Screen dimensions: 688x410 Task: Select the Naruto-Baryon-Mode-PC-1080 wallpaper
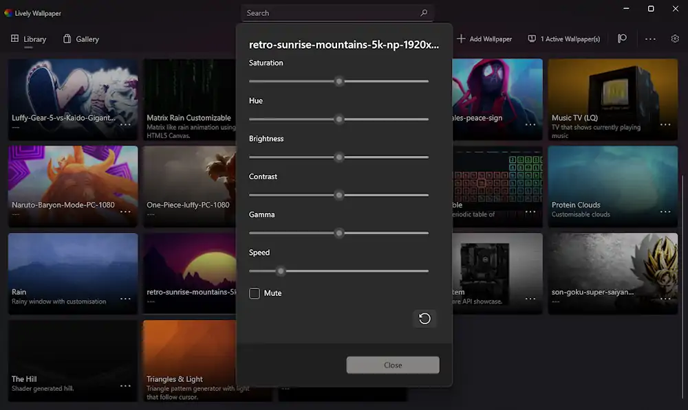[73, 187]
